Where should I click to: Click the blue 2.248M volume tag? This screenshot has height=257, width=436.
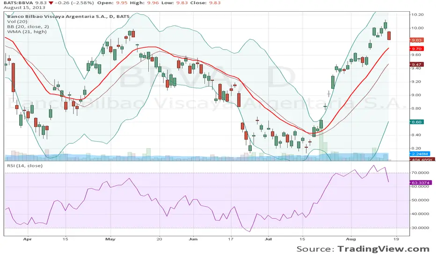pyautogui.click(x=420, y=154)
